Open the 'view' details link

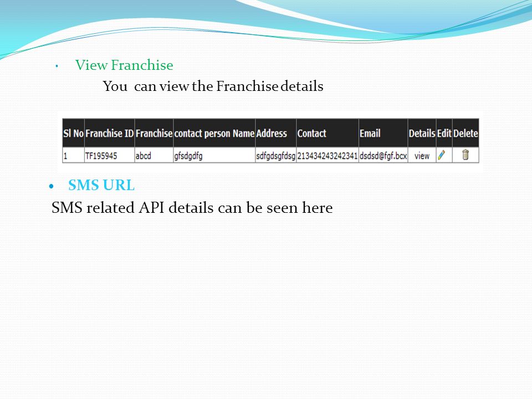pyautogui.click(x=422, y=156)
